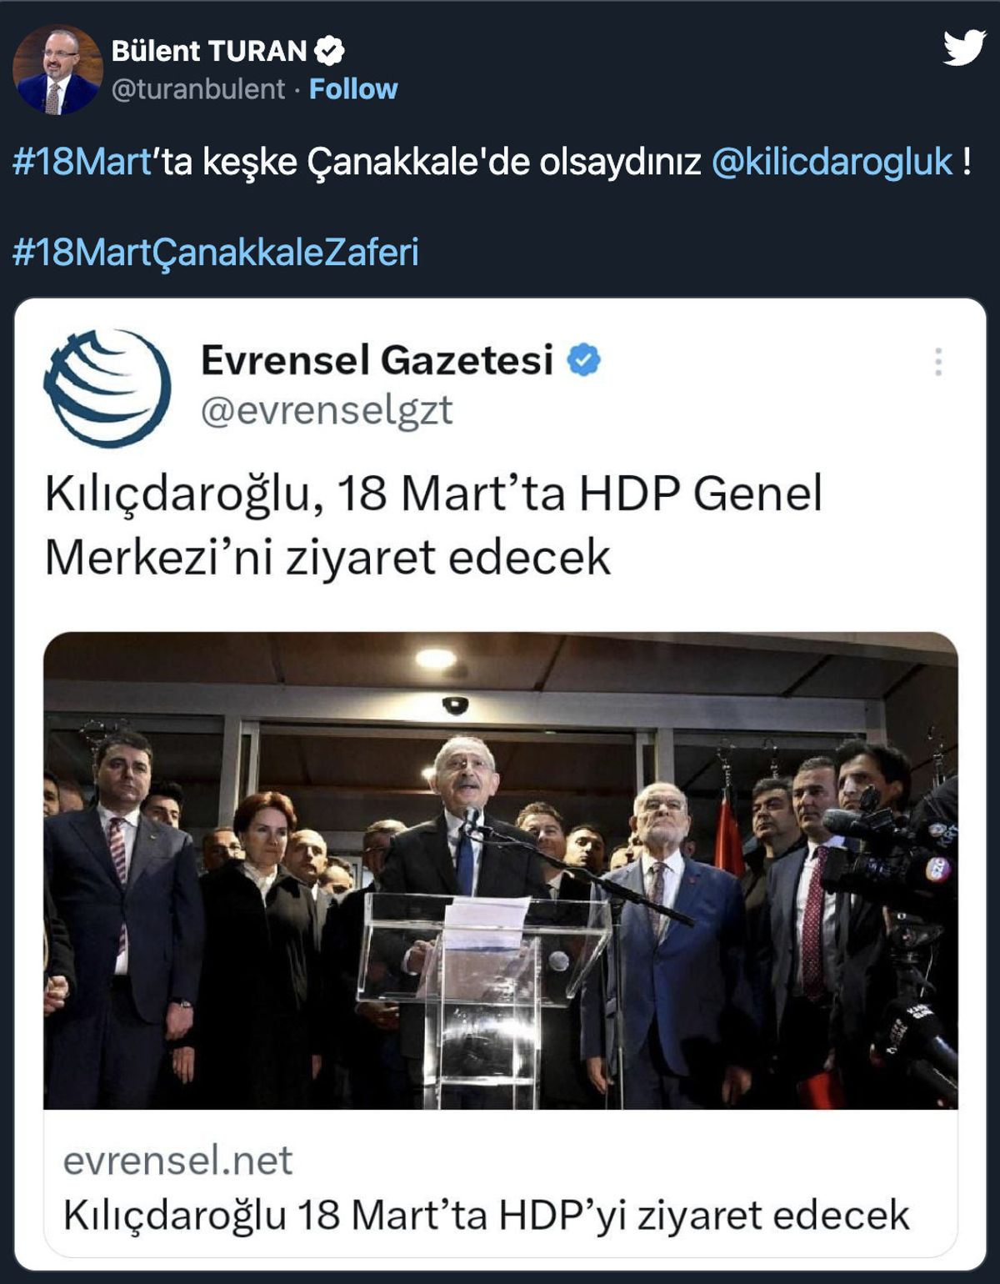Open article title 'Kılıçdaroğlu 18 Mart'ta HDP'yi ziyaret edecek'
Screen dimensions: 1000x1284
coord(487,1215)
